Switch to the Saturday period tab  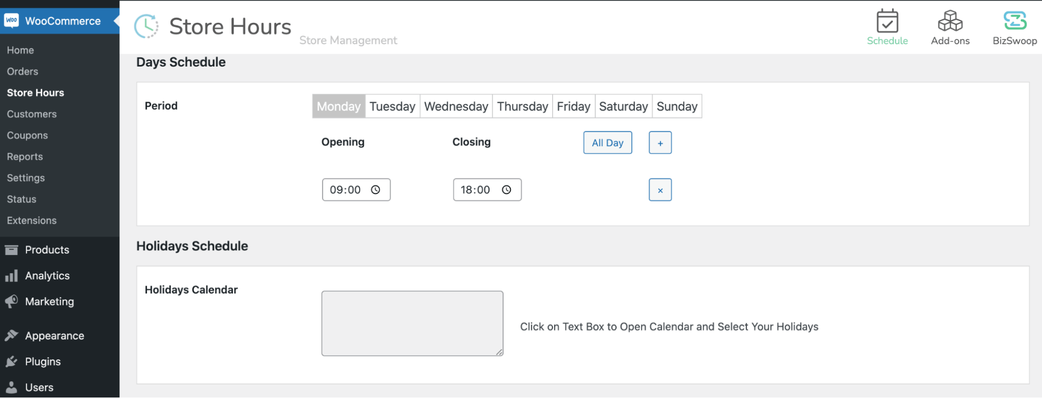coord(623,107)
